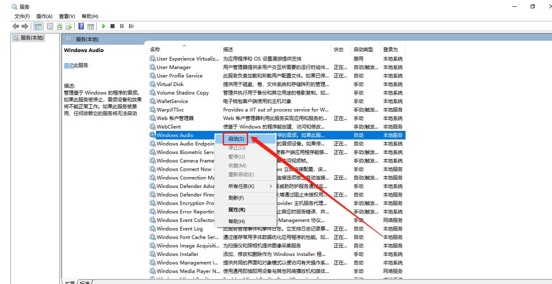The image size is (552, 284).
Task: Open the 查看(V) menu
Action: coord(67,16)
